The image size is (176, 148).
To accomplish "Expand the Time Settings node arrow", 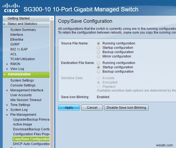I will (x=7, y=105).
